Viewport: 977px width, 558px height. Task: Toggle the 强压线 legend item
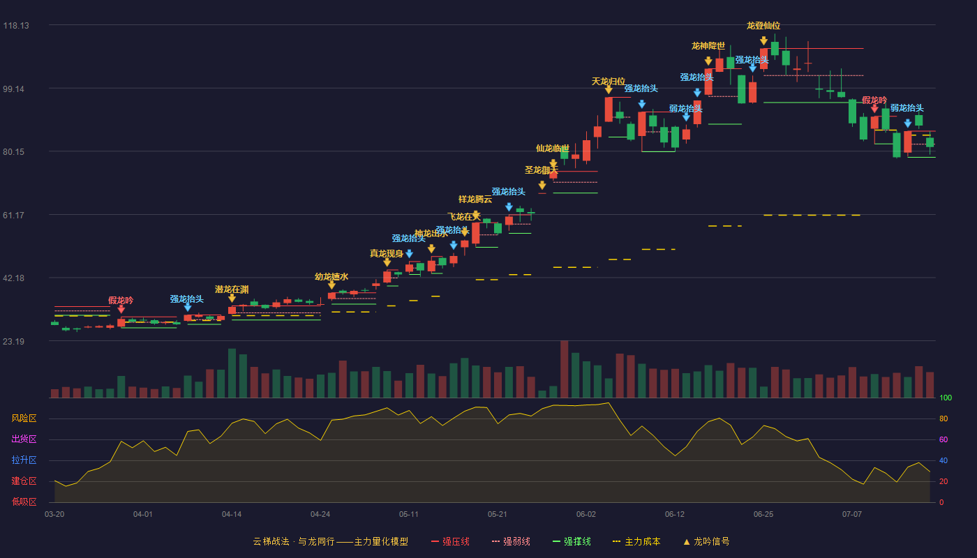(x=450, y=541)
